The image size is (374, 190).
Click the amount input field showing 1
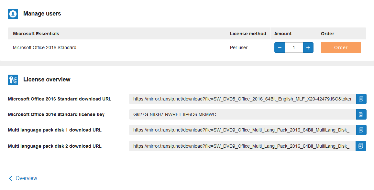click(x=294, y=48)
